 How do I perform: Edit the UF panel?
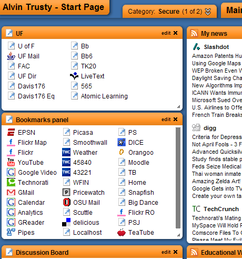166,33
